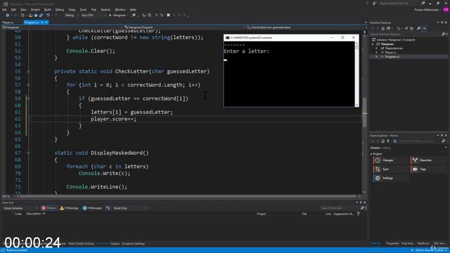Click the PW account avatar

point(445,10)
